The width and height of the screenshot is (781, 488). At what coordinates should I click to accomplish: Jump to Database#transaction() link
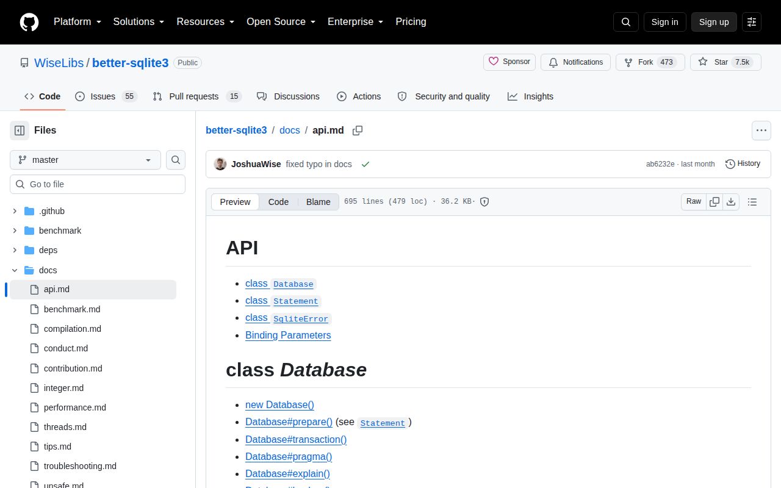pyautogui.click(x=296, y=439)
